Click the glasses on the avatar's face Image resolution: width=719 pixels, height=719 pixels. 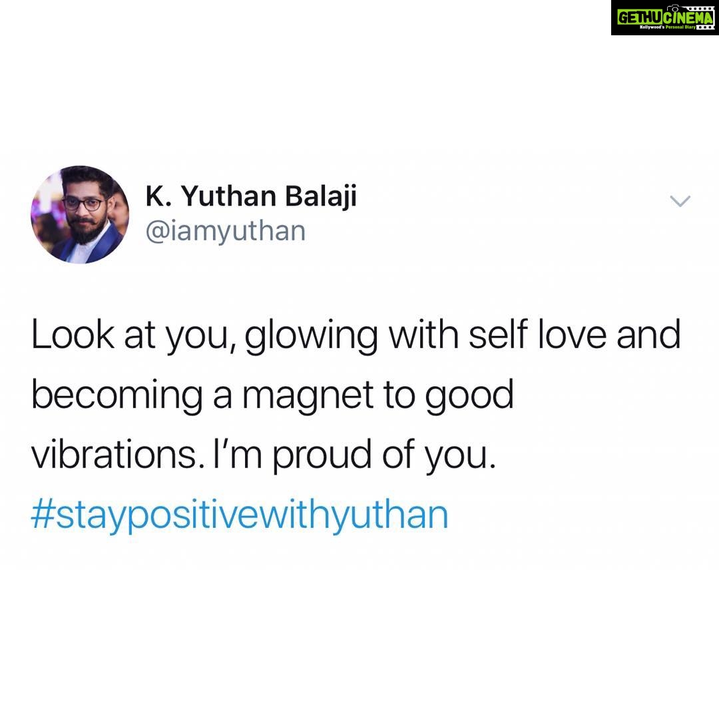coord(84,204)
